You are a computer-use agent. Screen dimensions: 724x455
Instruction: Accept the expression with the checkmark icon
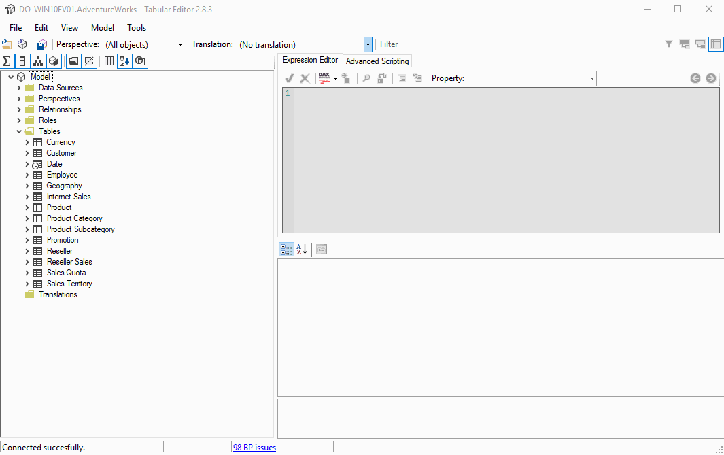[288, 78]
